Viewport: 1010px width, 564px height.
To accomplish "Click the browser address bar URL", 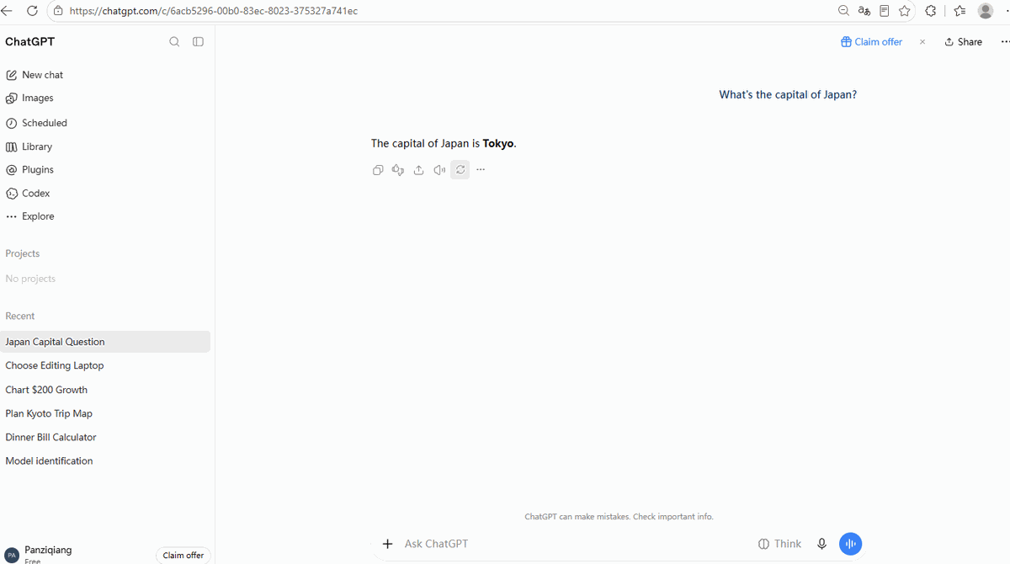I will [214, 11].
